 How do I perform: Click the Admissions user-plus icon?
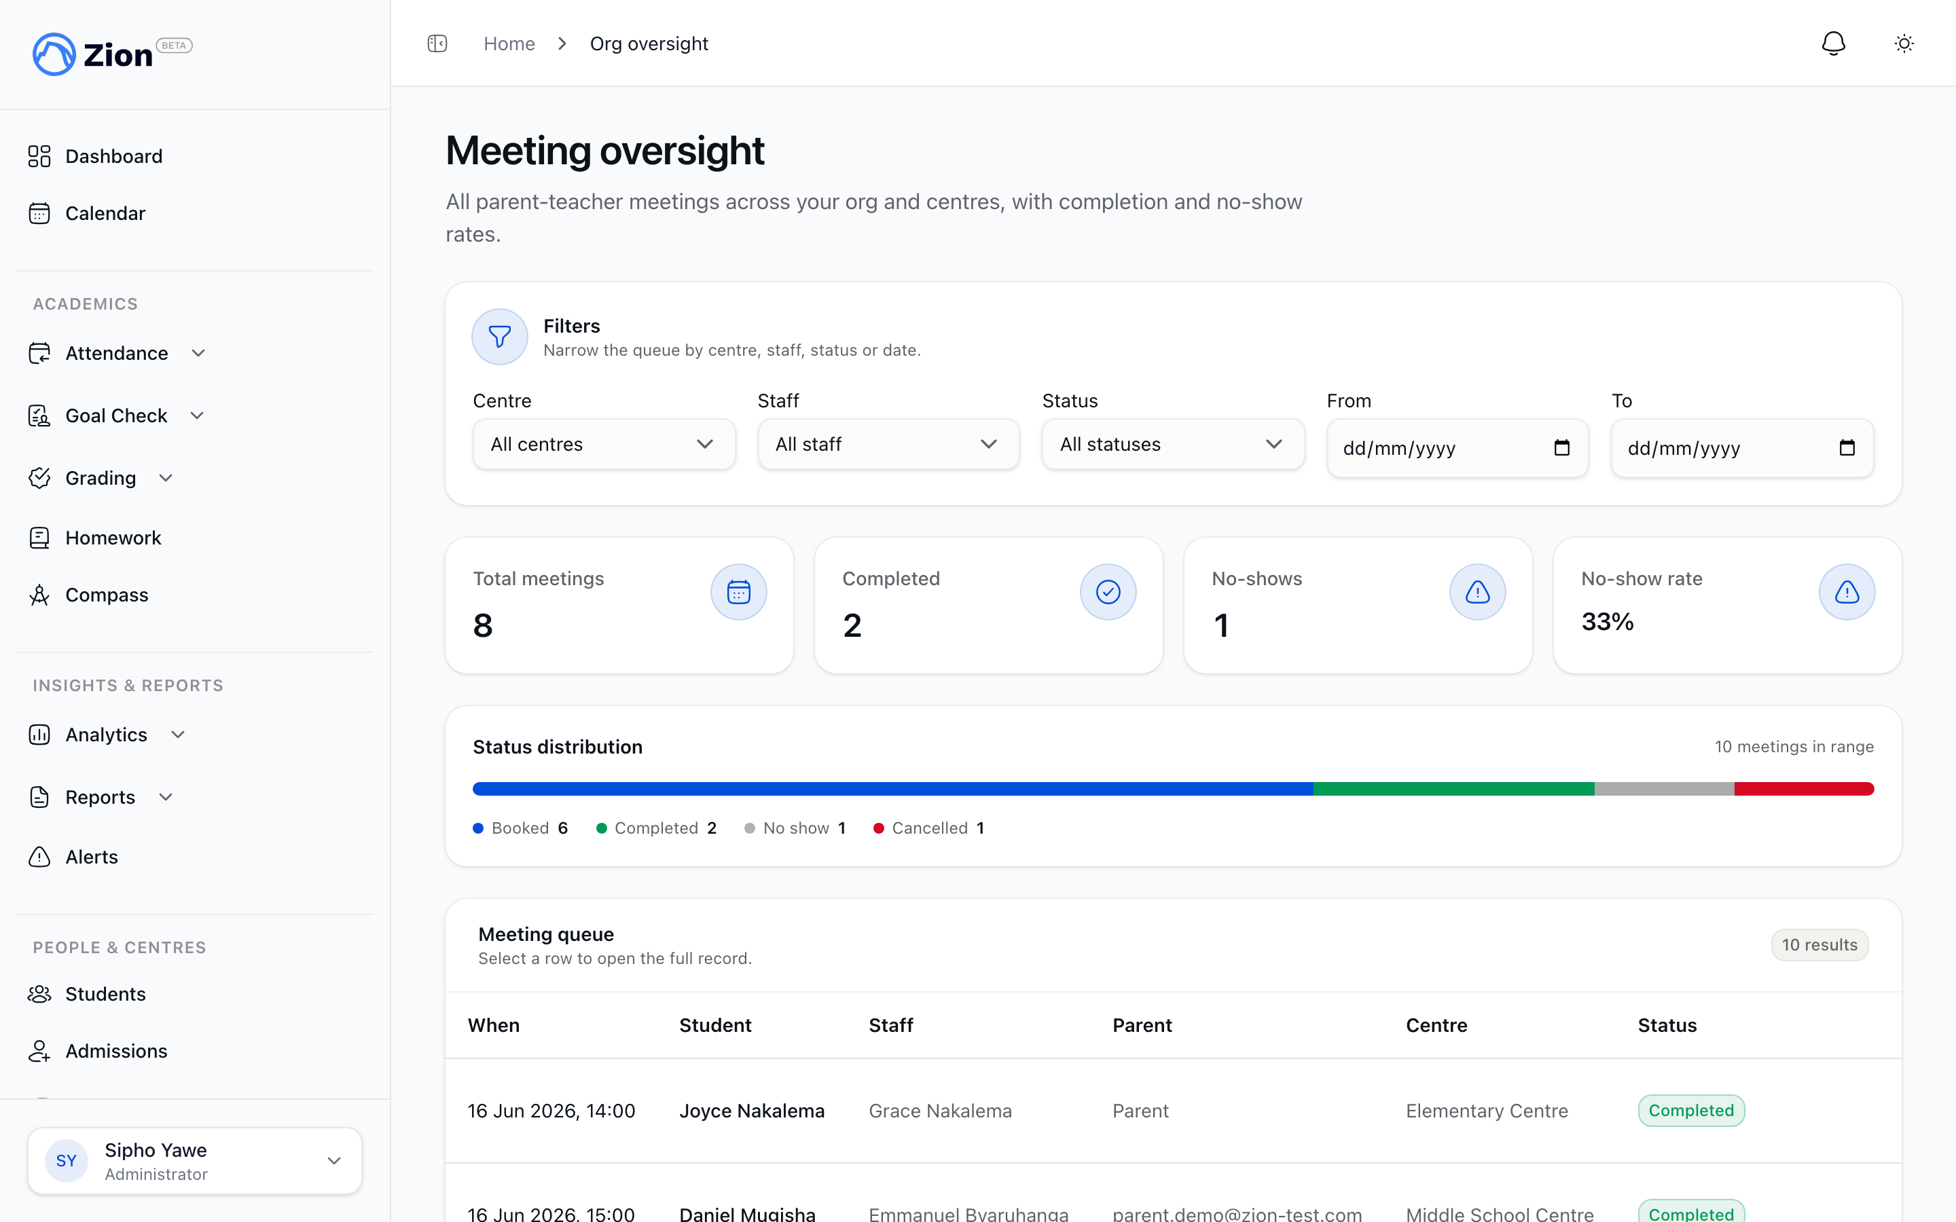pos(39,1051)
